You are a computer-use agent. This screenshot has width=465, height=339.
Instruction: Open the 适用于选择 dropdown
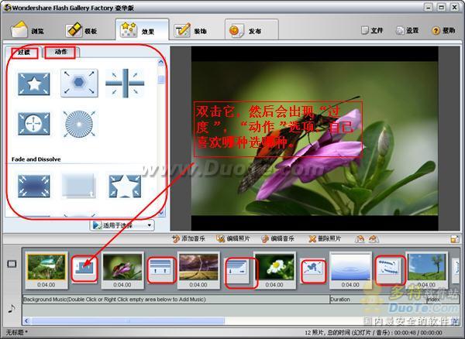[x=122, y=225]
